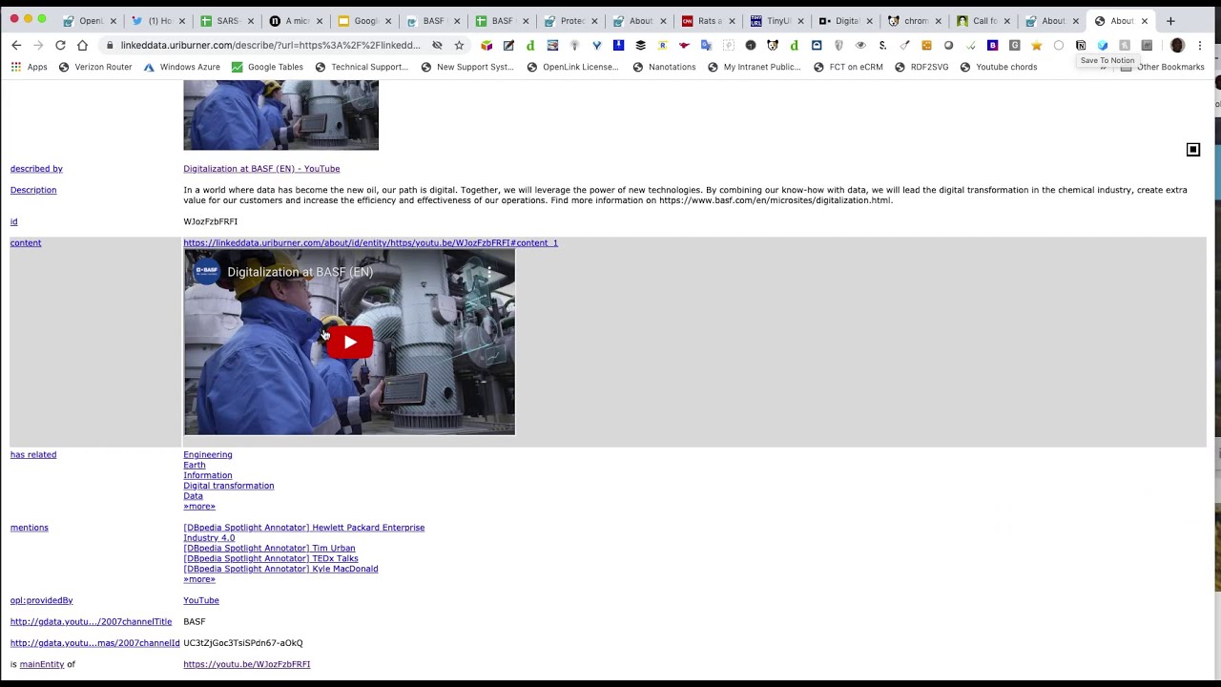Open the Hewlett Packard Enterprise mention
This screenshot has width=1221, height=687.
point(304,528)
